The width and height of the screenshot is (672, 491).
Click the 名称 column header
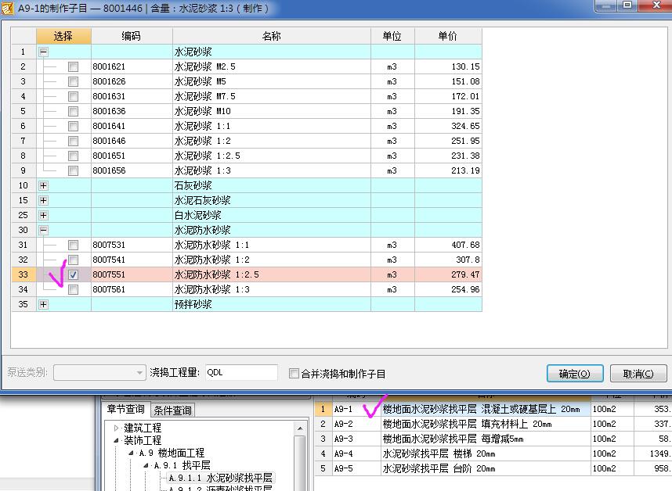[272, 36]
